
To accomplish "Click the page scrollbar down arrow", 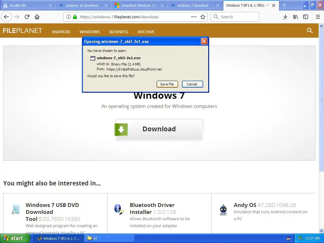I will (x=321, y=231).
